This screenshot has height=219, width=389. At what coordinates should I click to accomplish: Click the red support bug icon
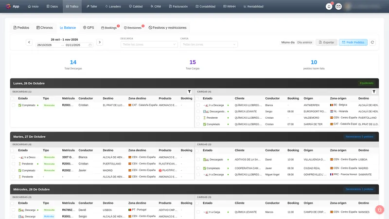[x=379, y=210]
